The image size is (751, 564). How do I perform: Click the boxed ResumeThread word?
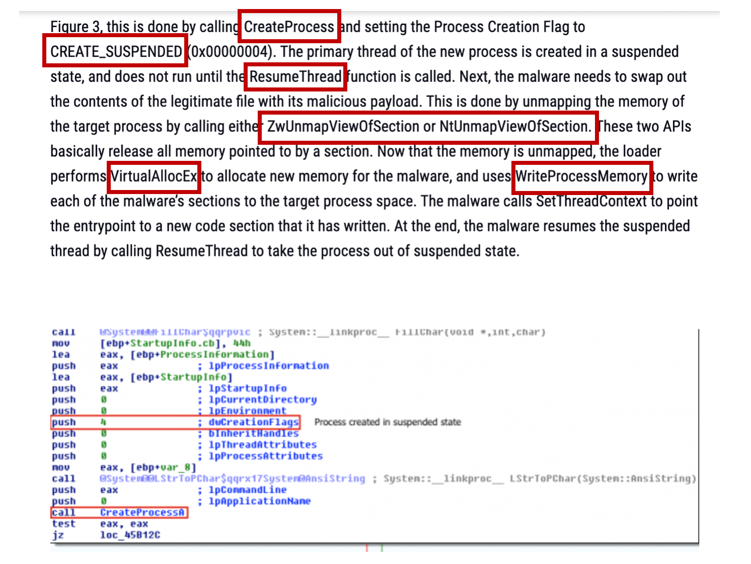(295, 76)
